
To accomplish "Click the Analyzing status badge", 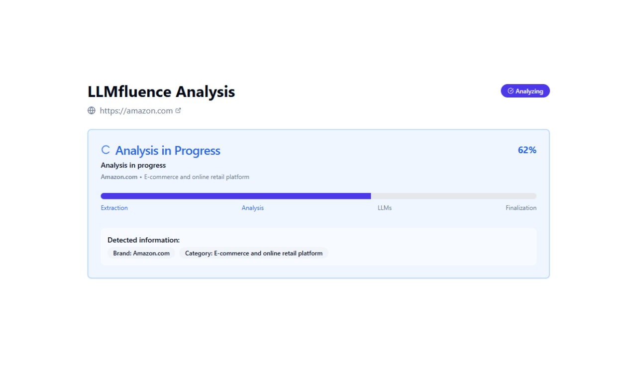I will 525,91.
